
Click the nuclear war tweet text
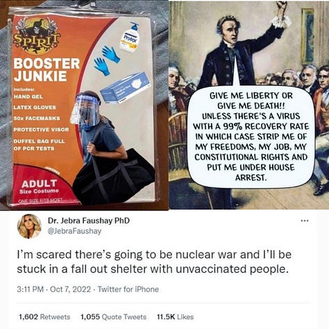tap(154, 262)
